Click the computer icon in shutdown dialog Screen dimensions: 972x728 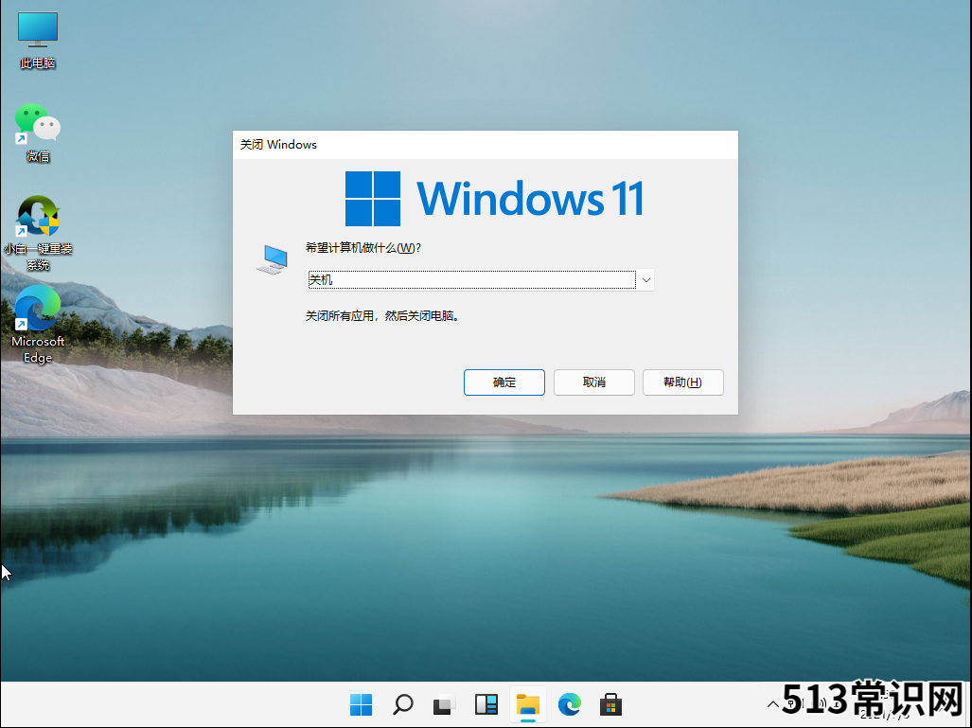click(272, 259)
